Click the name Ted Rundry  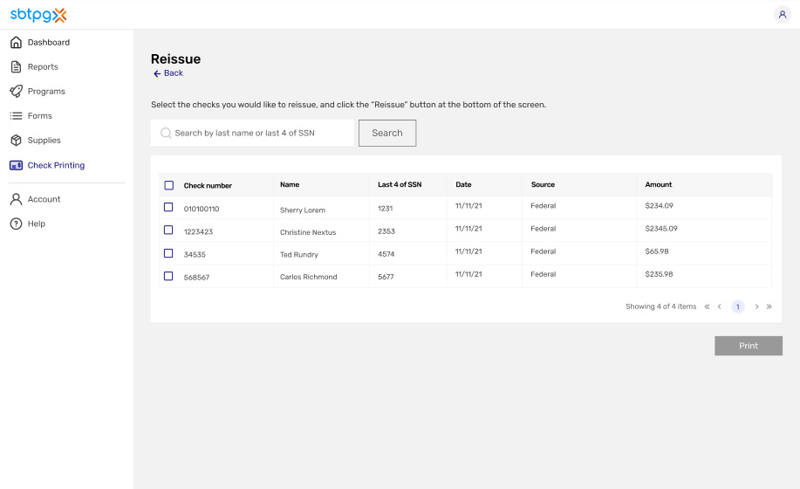pyautogui.click(x=299, y=255)
